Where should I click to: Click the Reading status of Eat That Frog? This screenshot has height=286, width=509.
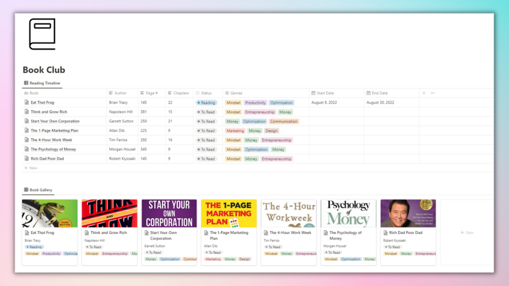(206, 103)
